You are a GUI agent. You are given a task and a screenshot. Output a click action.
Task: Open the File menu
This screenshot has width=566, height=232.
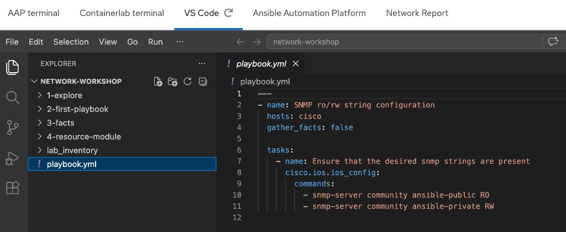click(12, 42)
